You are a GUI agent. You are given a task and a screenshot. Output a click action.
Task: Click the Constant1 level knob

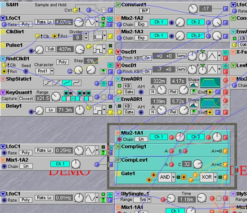[x=193, y=9]
